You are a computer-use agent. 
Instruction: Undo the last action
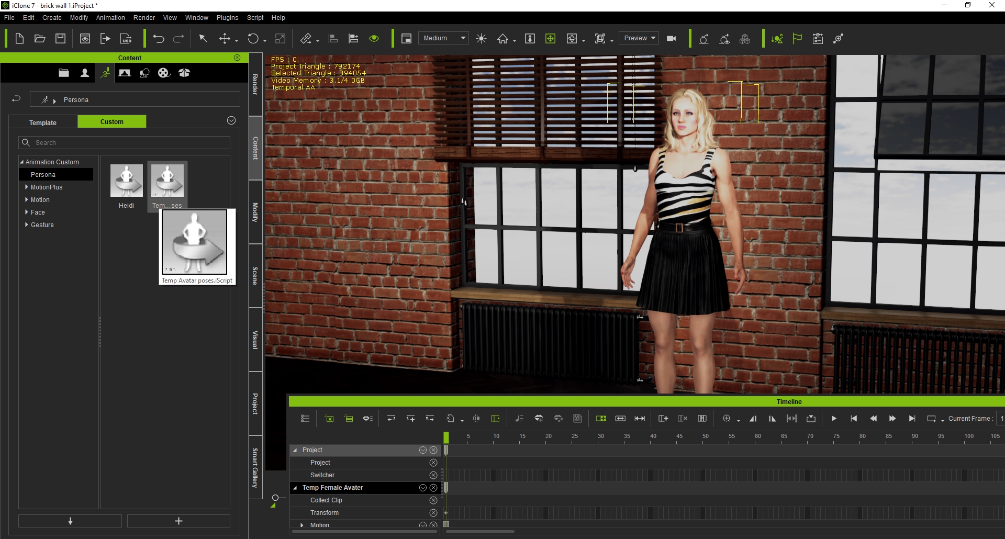[x=159, y=38]
